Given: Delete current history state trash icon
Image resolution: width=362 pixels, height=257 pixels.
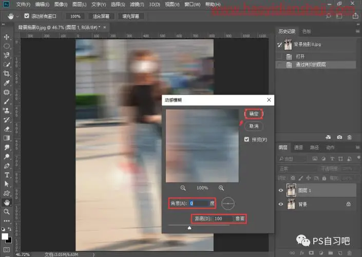Looking at the screenshot, I should coord(349,137).
